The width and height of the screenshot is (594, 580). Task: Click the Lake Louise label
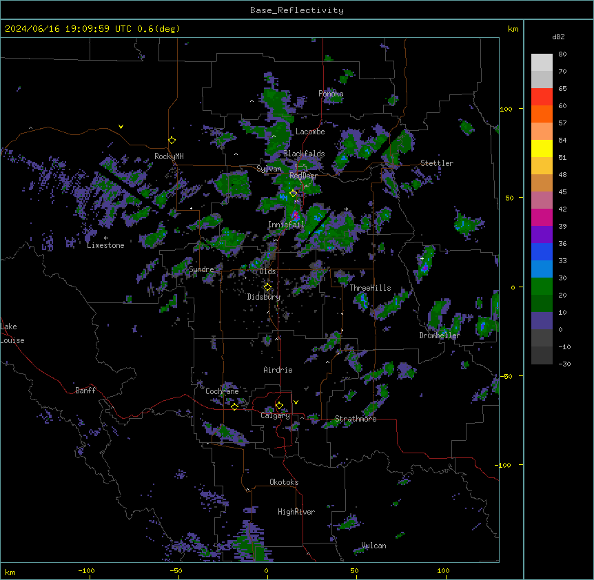(12, 333)
